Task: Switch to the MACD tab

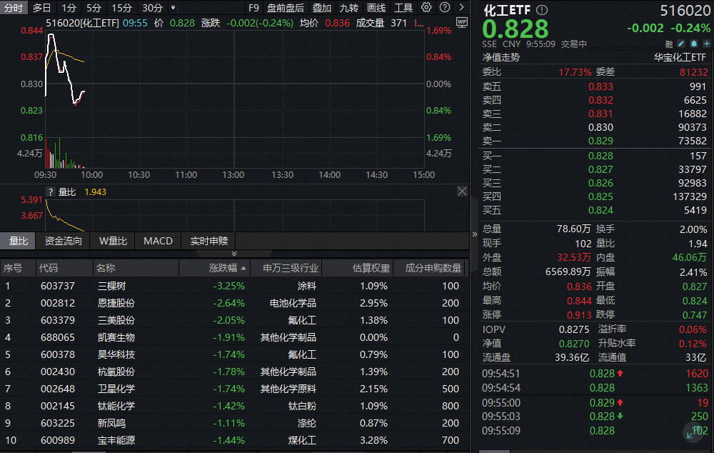Action: (x=157, y=241)
